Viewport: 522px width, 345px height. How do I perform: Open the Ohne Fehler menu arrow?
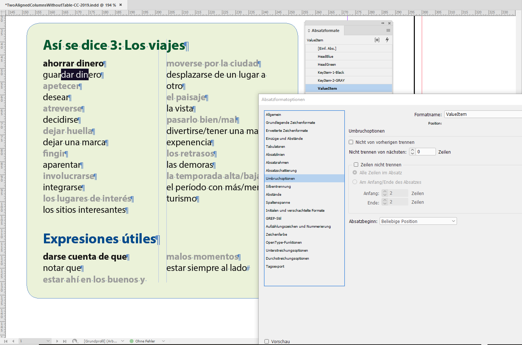163,341
